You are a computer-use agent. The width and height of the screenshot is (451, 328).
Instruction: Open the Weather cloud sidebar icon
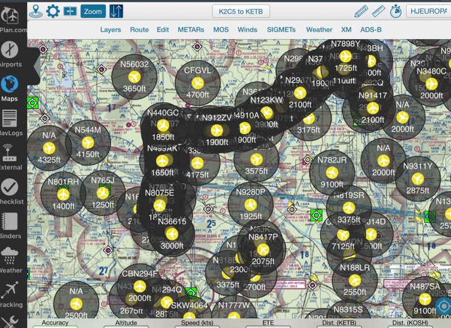10,260
